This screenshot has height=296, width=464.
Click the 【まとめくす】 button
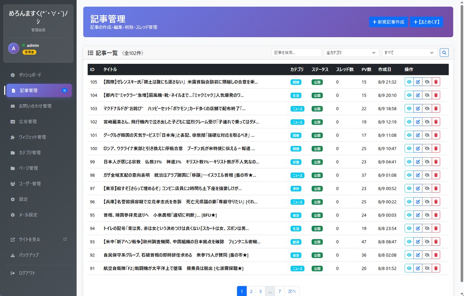coord(426,22)
